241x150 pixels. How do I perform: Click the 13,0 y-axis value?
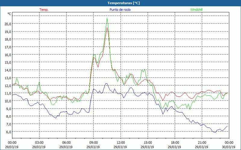click(x=8, y=78)
